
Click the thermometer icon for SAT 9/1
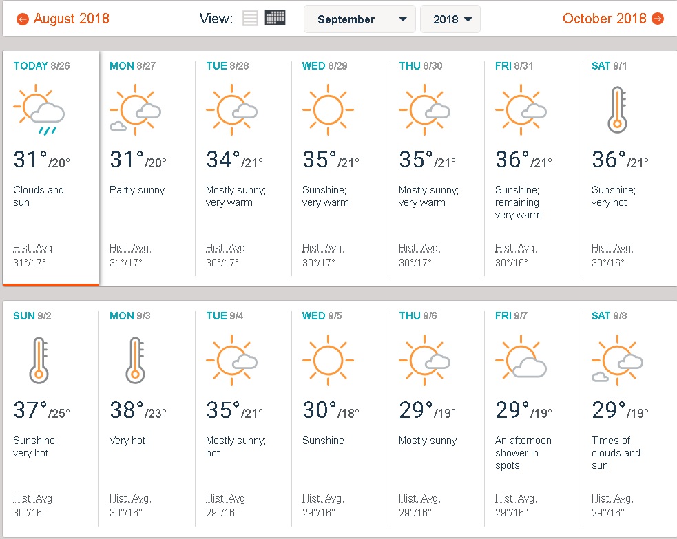coord(616,109)
